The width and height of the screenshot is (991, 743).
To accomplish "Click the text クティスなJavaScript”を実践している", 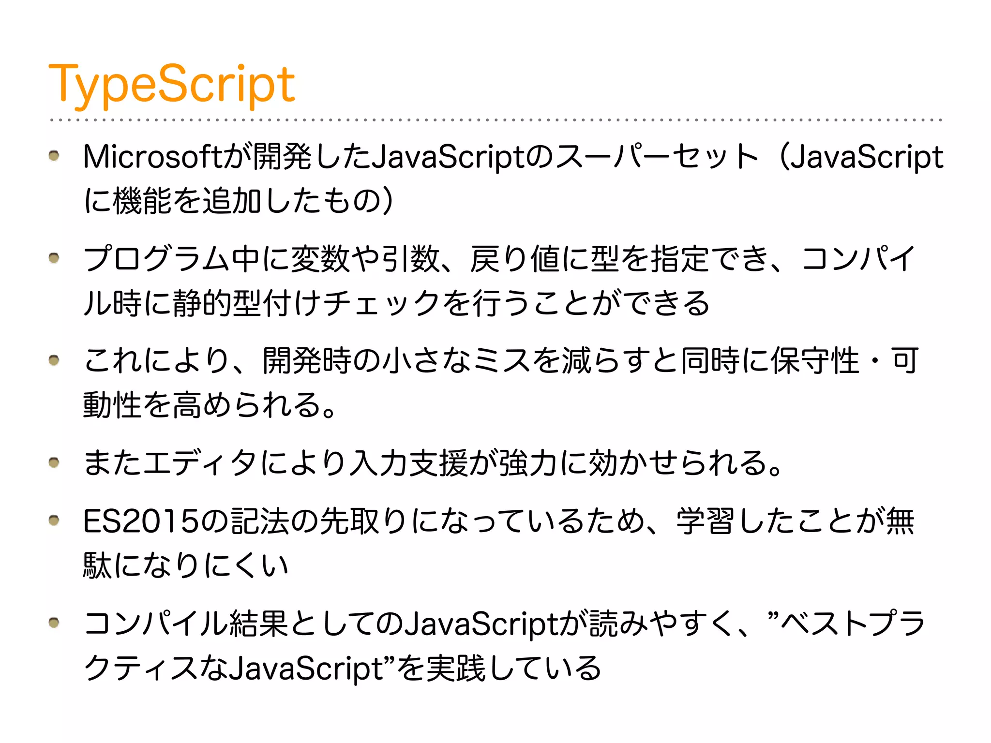I will pyautogui.click(x=342, y=669).
